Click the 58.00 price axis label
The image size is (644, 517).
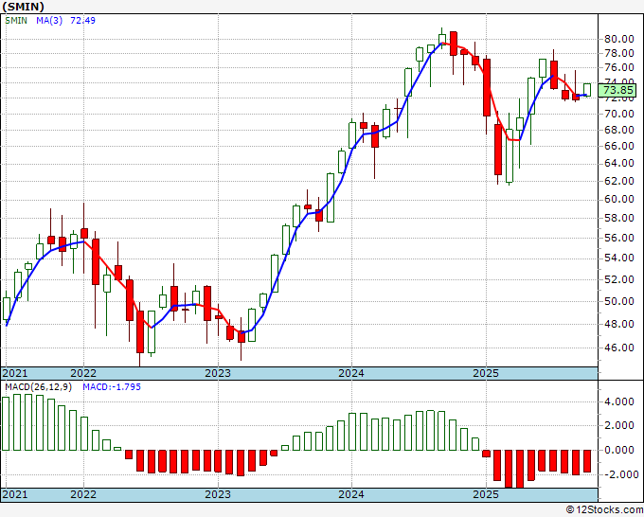point(619,218)
